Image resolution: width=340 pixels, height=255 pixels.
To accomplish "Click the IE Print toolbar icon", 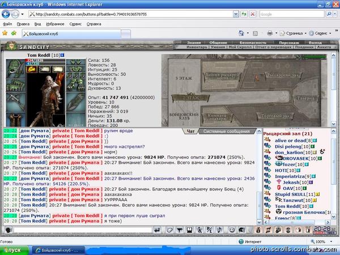I will coord(270,33).
